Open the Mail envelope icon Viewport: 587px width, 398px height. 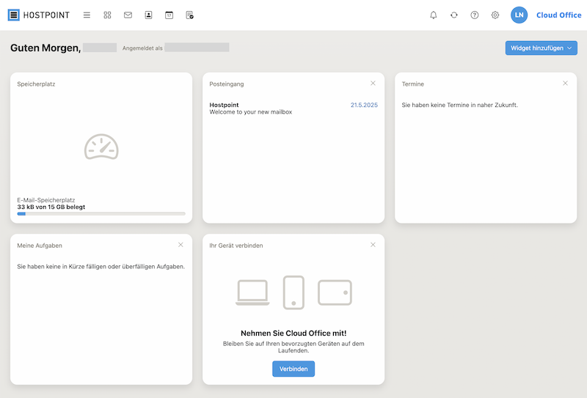[128, 15]
